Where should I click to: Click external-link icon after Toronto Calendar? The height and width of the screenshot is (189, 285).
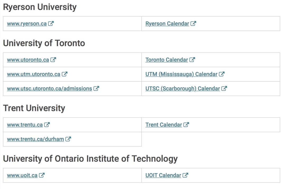[x=192, y=60]
